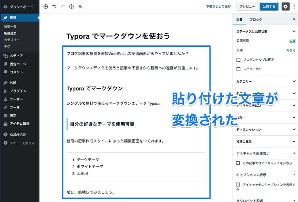Image resolution: width=298 pixels, height=202 pixels.
Task: Expand ディスカッション panel
Action: click(265, 129)
